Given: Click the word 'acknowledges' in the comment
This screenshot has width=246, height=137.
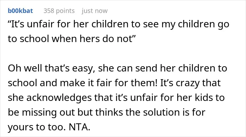Looking at the screenshot, I should 59,98.
